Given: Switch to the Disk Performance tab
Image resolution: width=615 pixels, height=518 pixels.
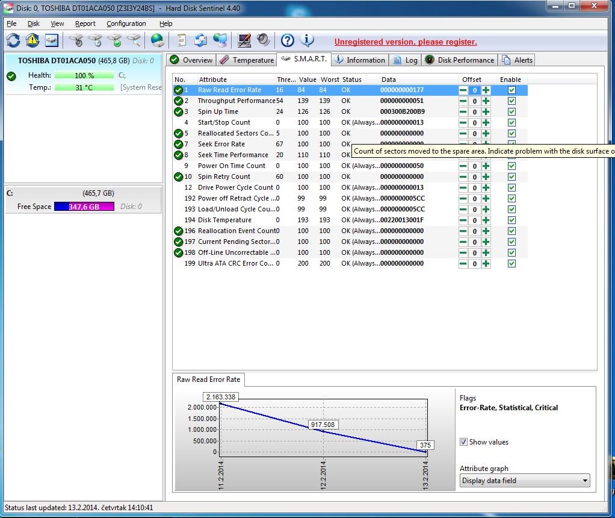Looking at the screenshot, I should (460, 60).
